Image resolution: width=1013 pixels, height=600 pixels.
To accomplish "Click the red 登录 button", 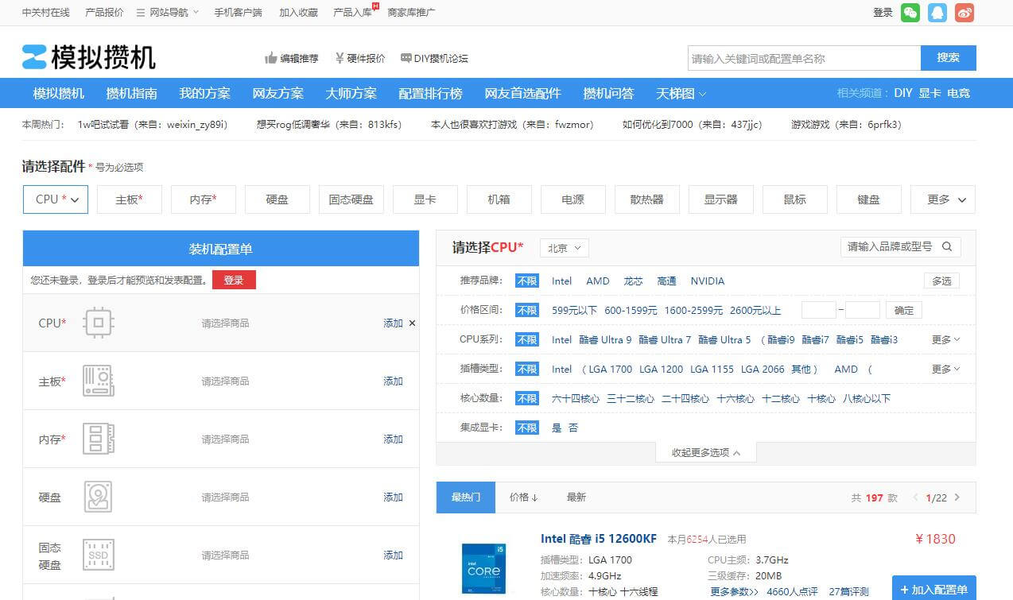I will point(234,280).
